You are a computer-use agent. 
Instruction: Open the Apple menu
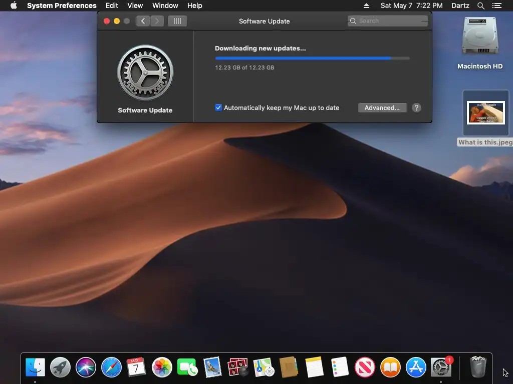14,5
